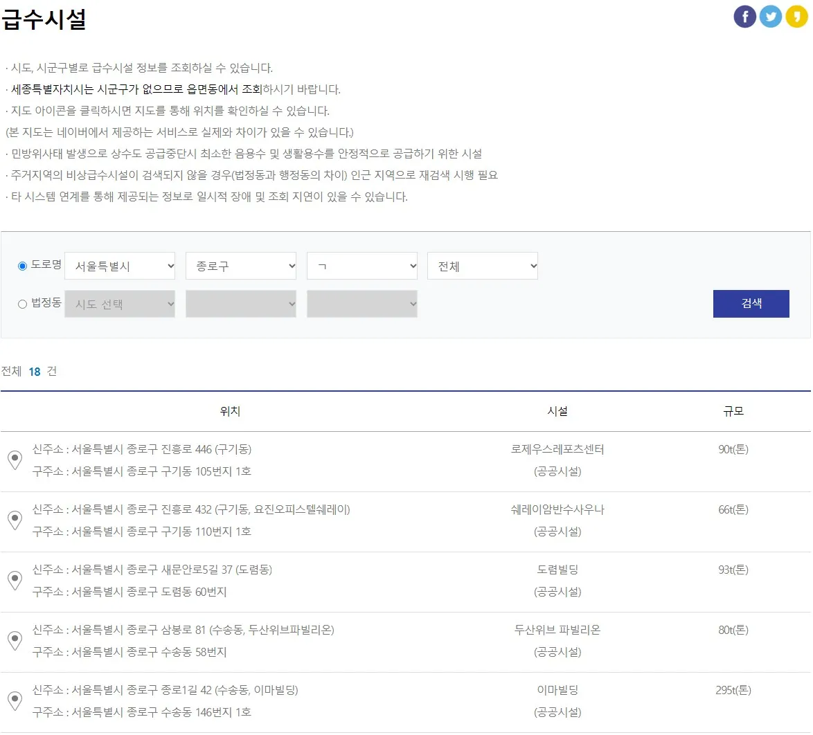Show 이마빌딩 location with map pin icon
This screenshot has height=735, width=813.
click(15, 700)
